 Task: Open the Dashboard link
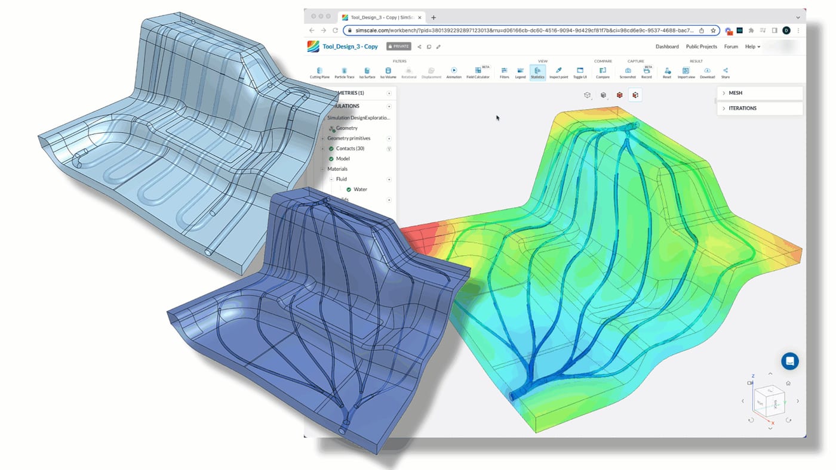pyautogui.click(x=667, y=47)
